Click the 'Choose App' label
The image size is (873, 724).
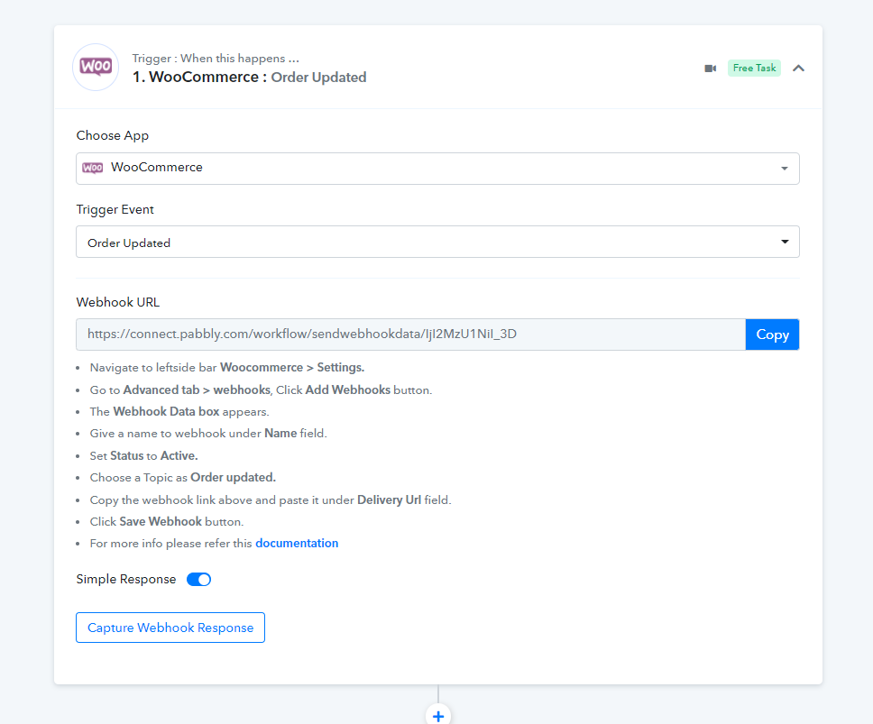click(x=113, y=136)
